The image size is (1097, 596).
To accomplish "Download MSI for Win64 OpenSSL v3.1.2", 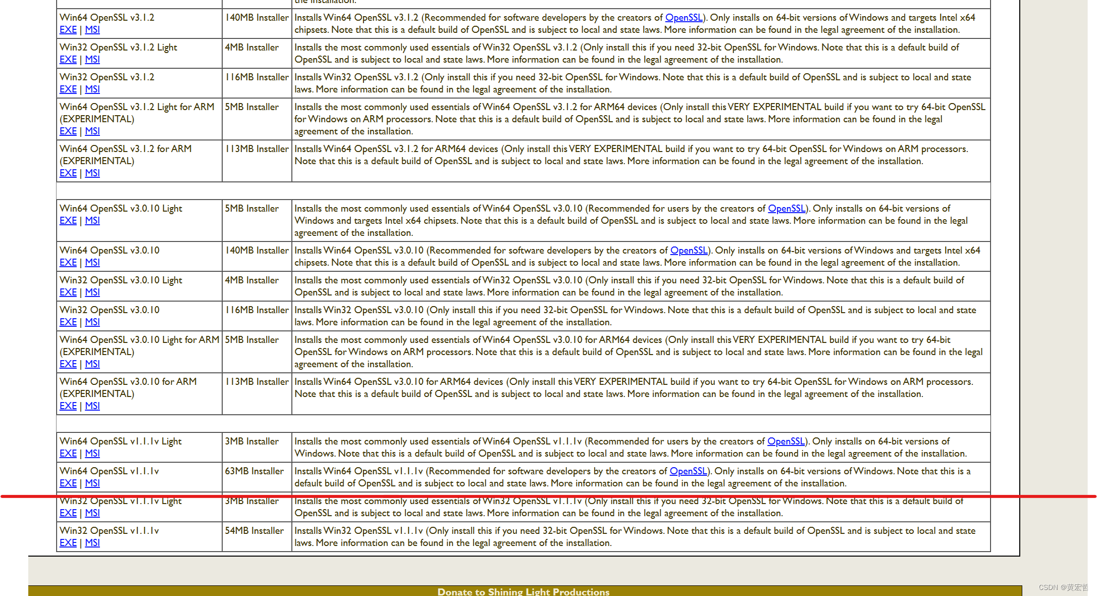I will [x=92, y=30].
